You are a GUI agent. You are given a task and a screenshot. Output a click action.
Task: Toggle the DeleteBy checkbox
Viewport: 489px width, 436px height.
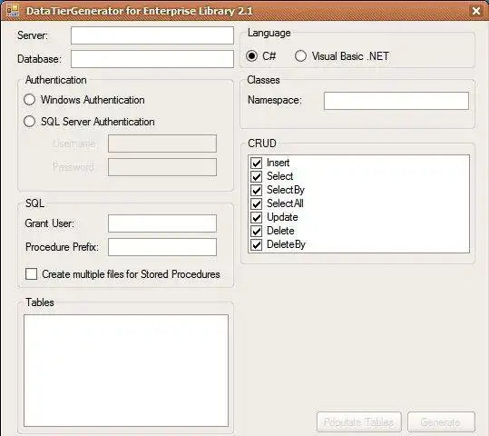pos(257,244)
